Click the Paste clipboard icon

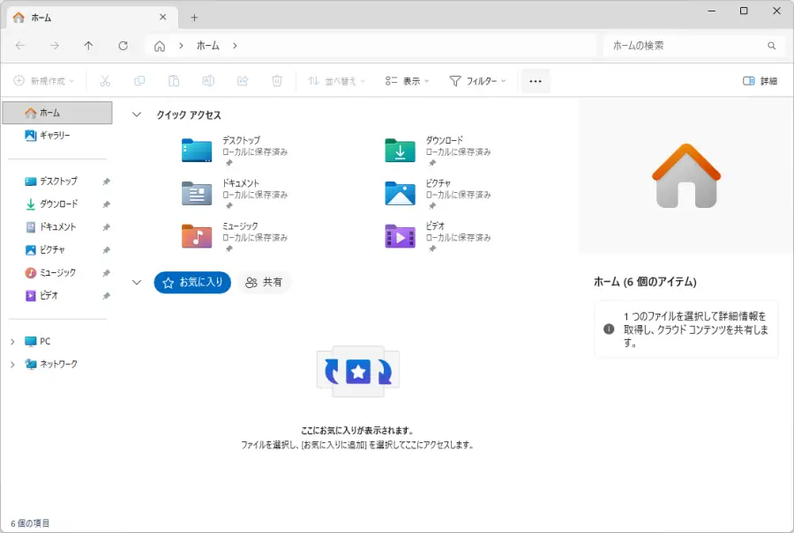(174, 81)
